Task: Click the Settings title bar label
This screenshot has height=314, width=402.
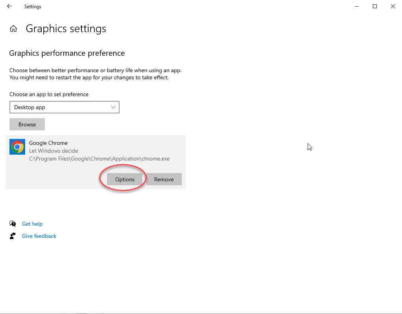Action: [x=33, y=7]
